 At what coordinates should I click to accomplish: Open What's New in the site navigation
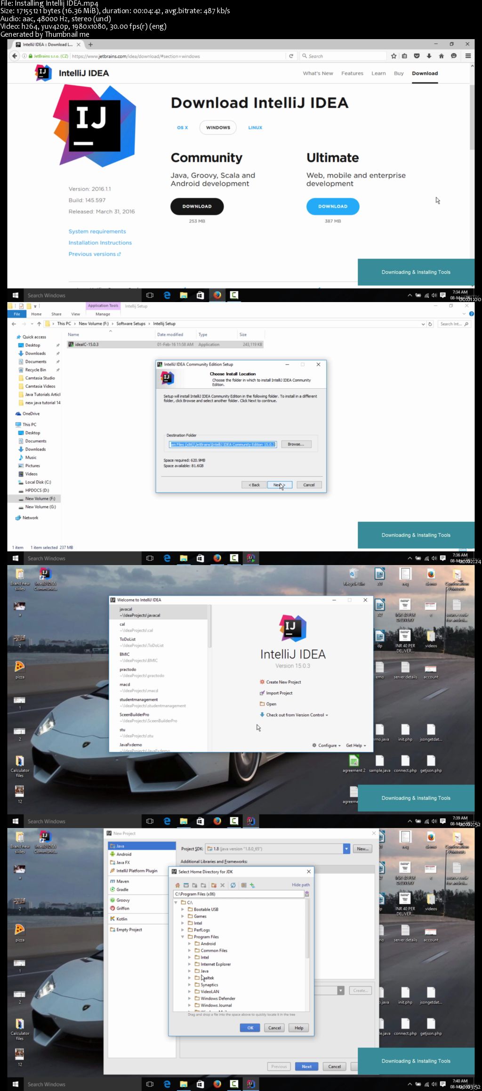tap(318, 74)
